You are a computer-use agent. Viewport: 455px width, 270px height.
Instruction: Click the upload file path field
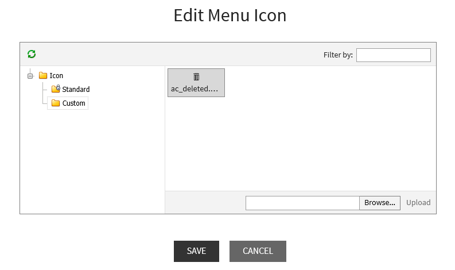(x=302, y=203)
